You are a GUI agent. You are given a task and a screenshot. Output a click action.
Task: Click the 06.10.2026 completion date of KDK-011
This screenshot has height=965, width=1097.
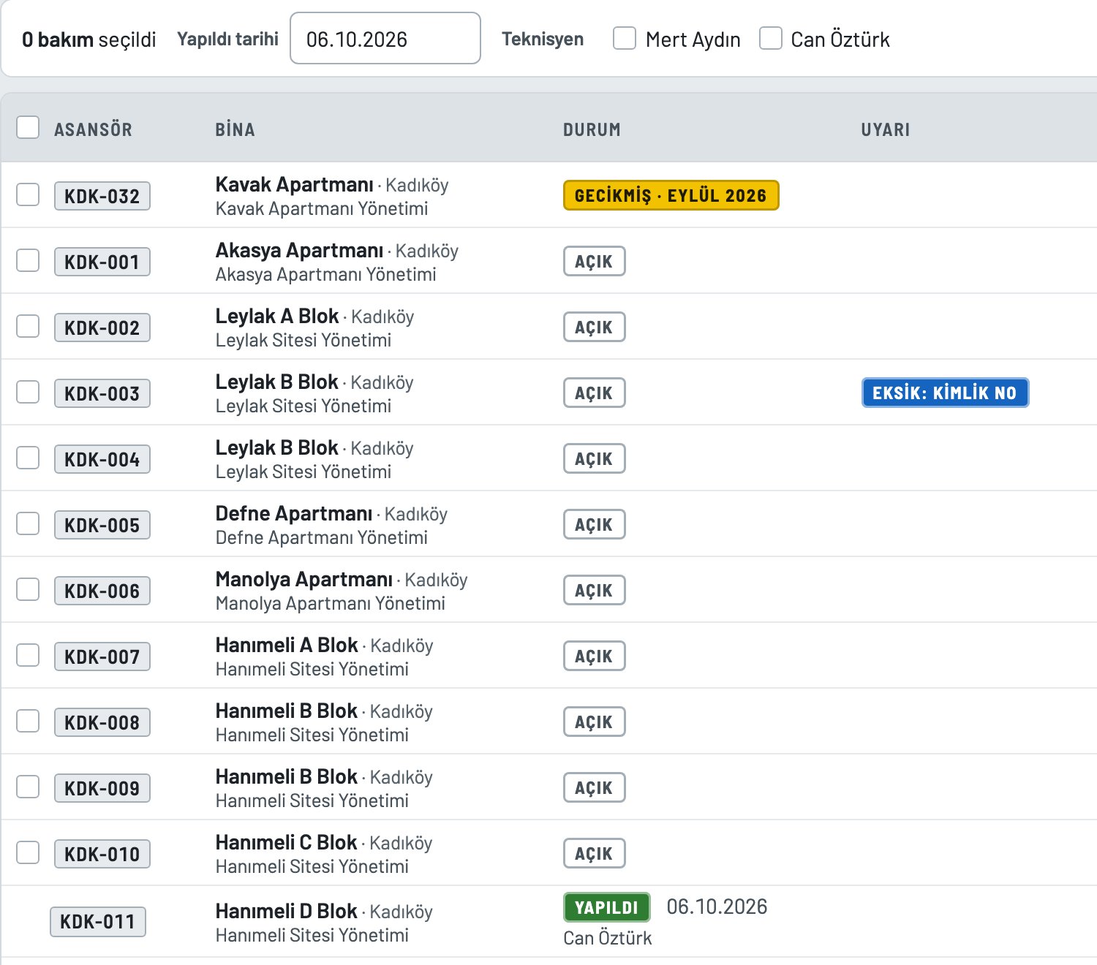pos(717,907)
